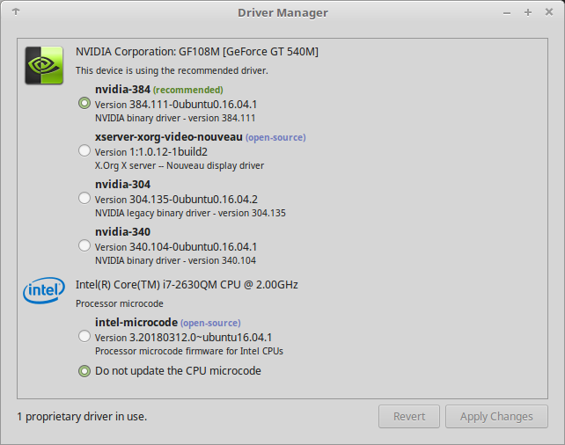The image size is (565, 445).
Task: Click 'NVIDIA binary driver - version 384.111' text
Action: (175, 118)
